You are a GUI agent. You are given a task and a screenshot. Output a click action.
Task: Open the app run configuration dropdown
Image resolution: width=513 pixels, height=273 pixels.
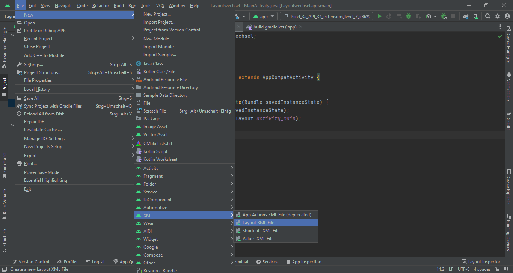[x=264, y=16]
